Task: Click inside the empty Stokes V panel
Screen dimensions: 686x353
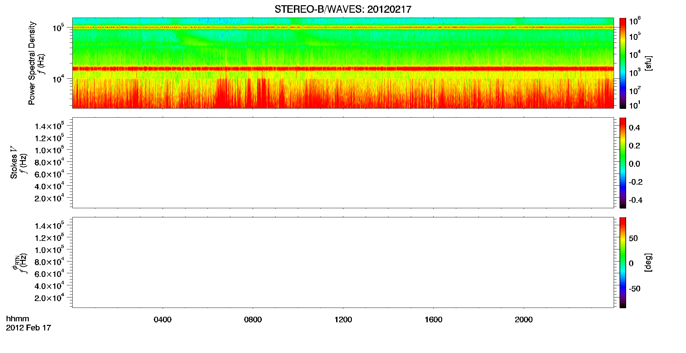Action: (343, 163)
